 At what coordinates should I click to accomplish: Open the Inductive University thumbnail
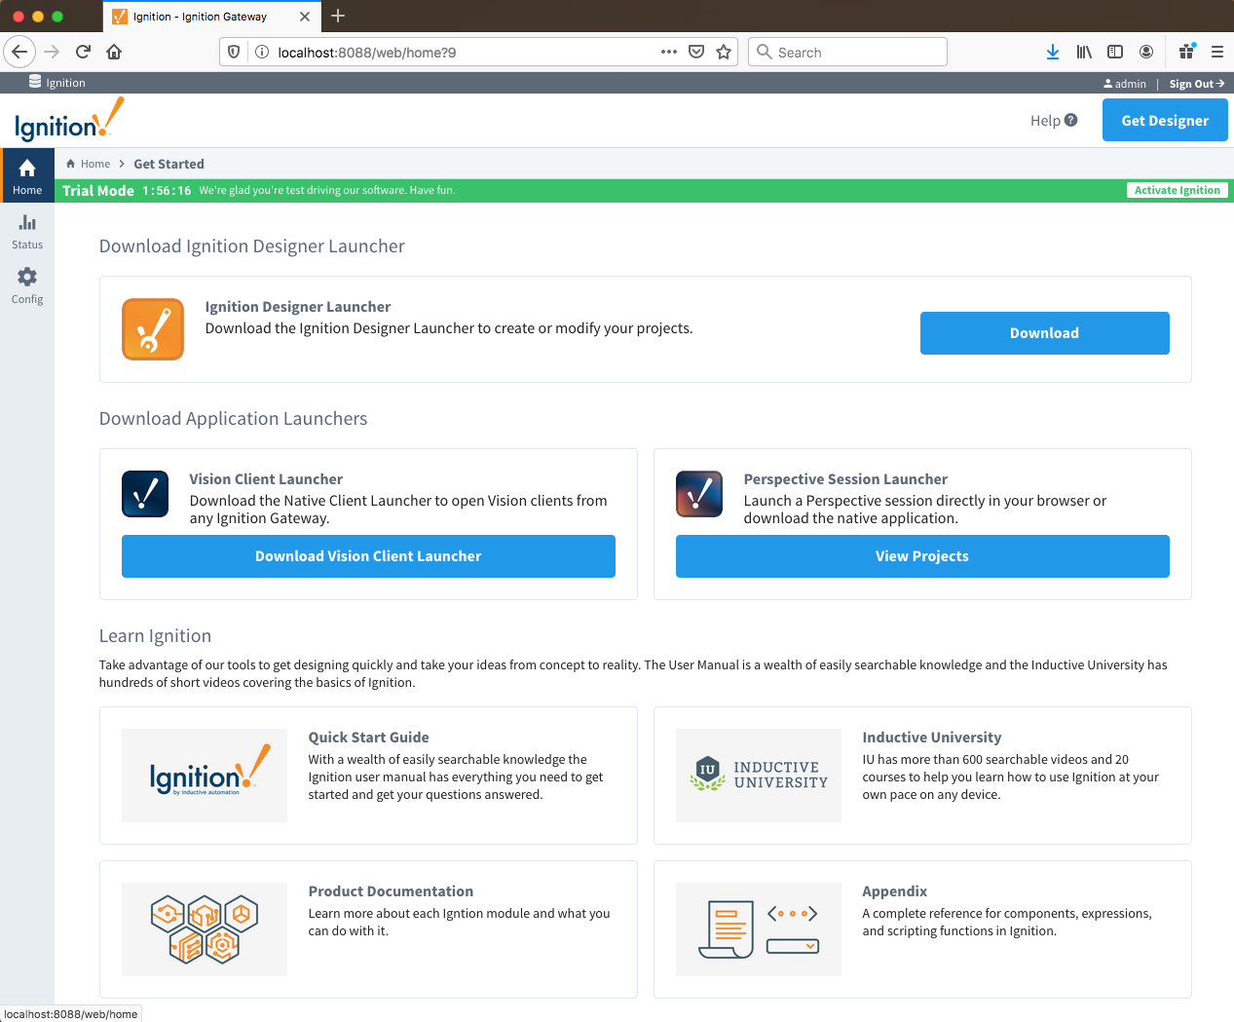[x=759, y=776]
